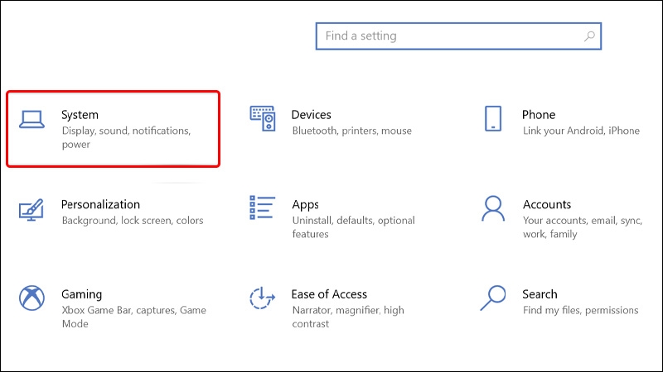Click 'Find my files, permissions' description
This screenshot has width=663, height=372.
coord(581,311)
